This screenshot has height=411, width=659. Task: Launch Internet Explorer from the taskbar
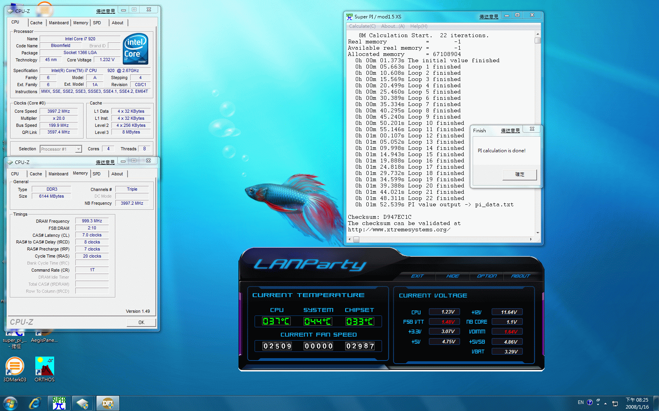click(x=35, y=403)
